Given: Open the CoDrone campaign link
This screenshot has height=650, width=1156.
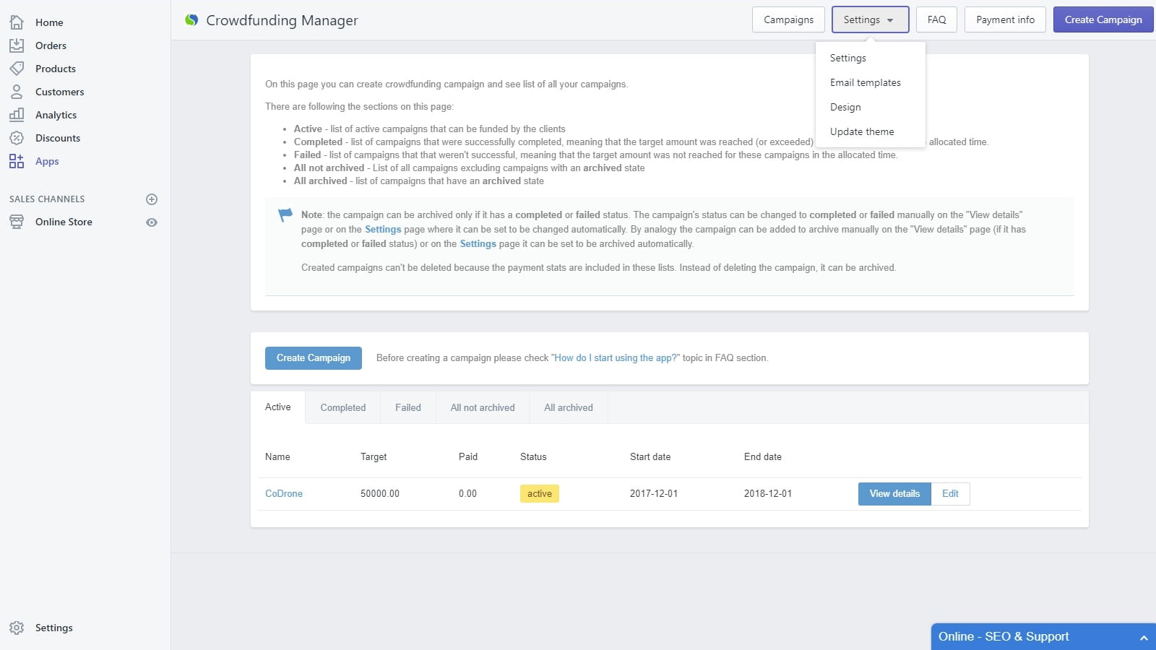Looking at the screenshot, I should pyautogui.click(x=283, y=494).
